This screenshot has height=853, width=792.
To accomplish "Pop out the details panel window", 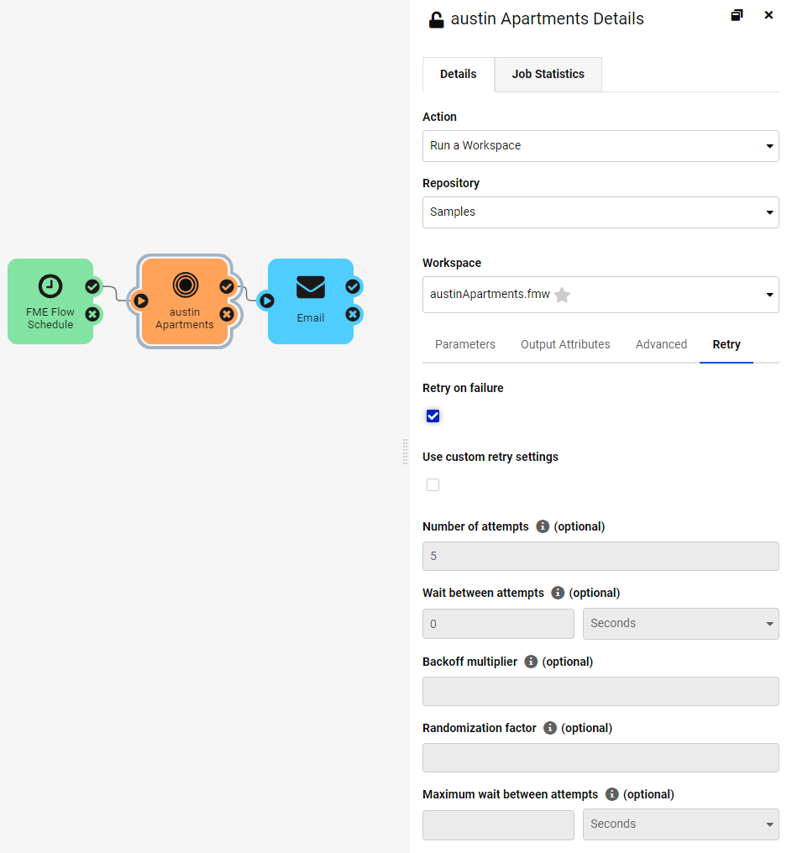I will (x=737, y=15).
